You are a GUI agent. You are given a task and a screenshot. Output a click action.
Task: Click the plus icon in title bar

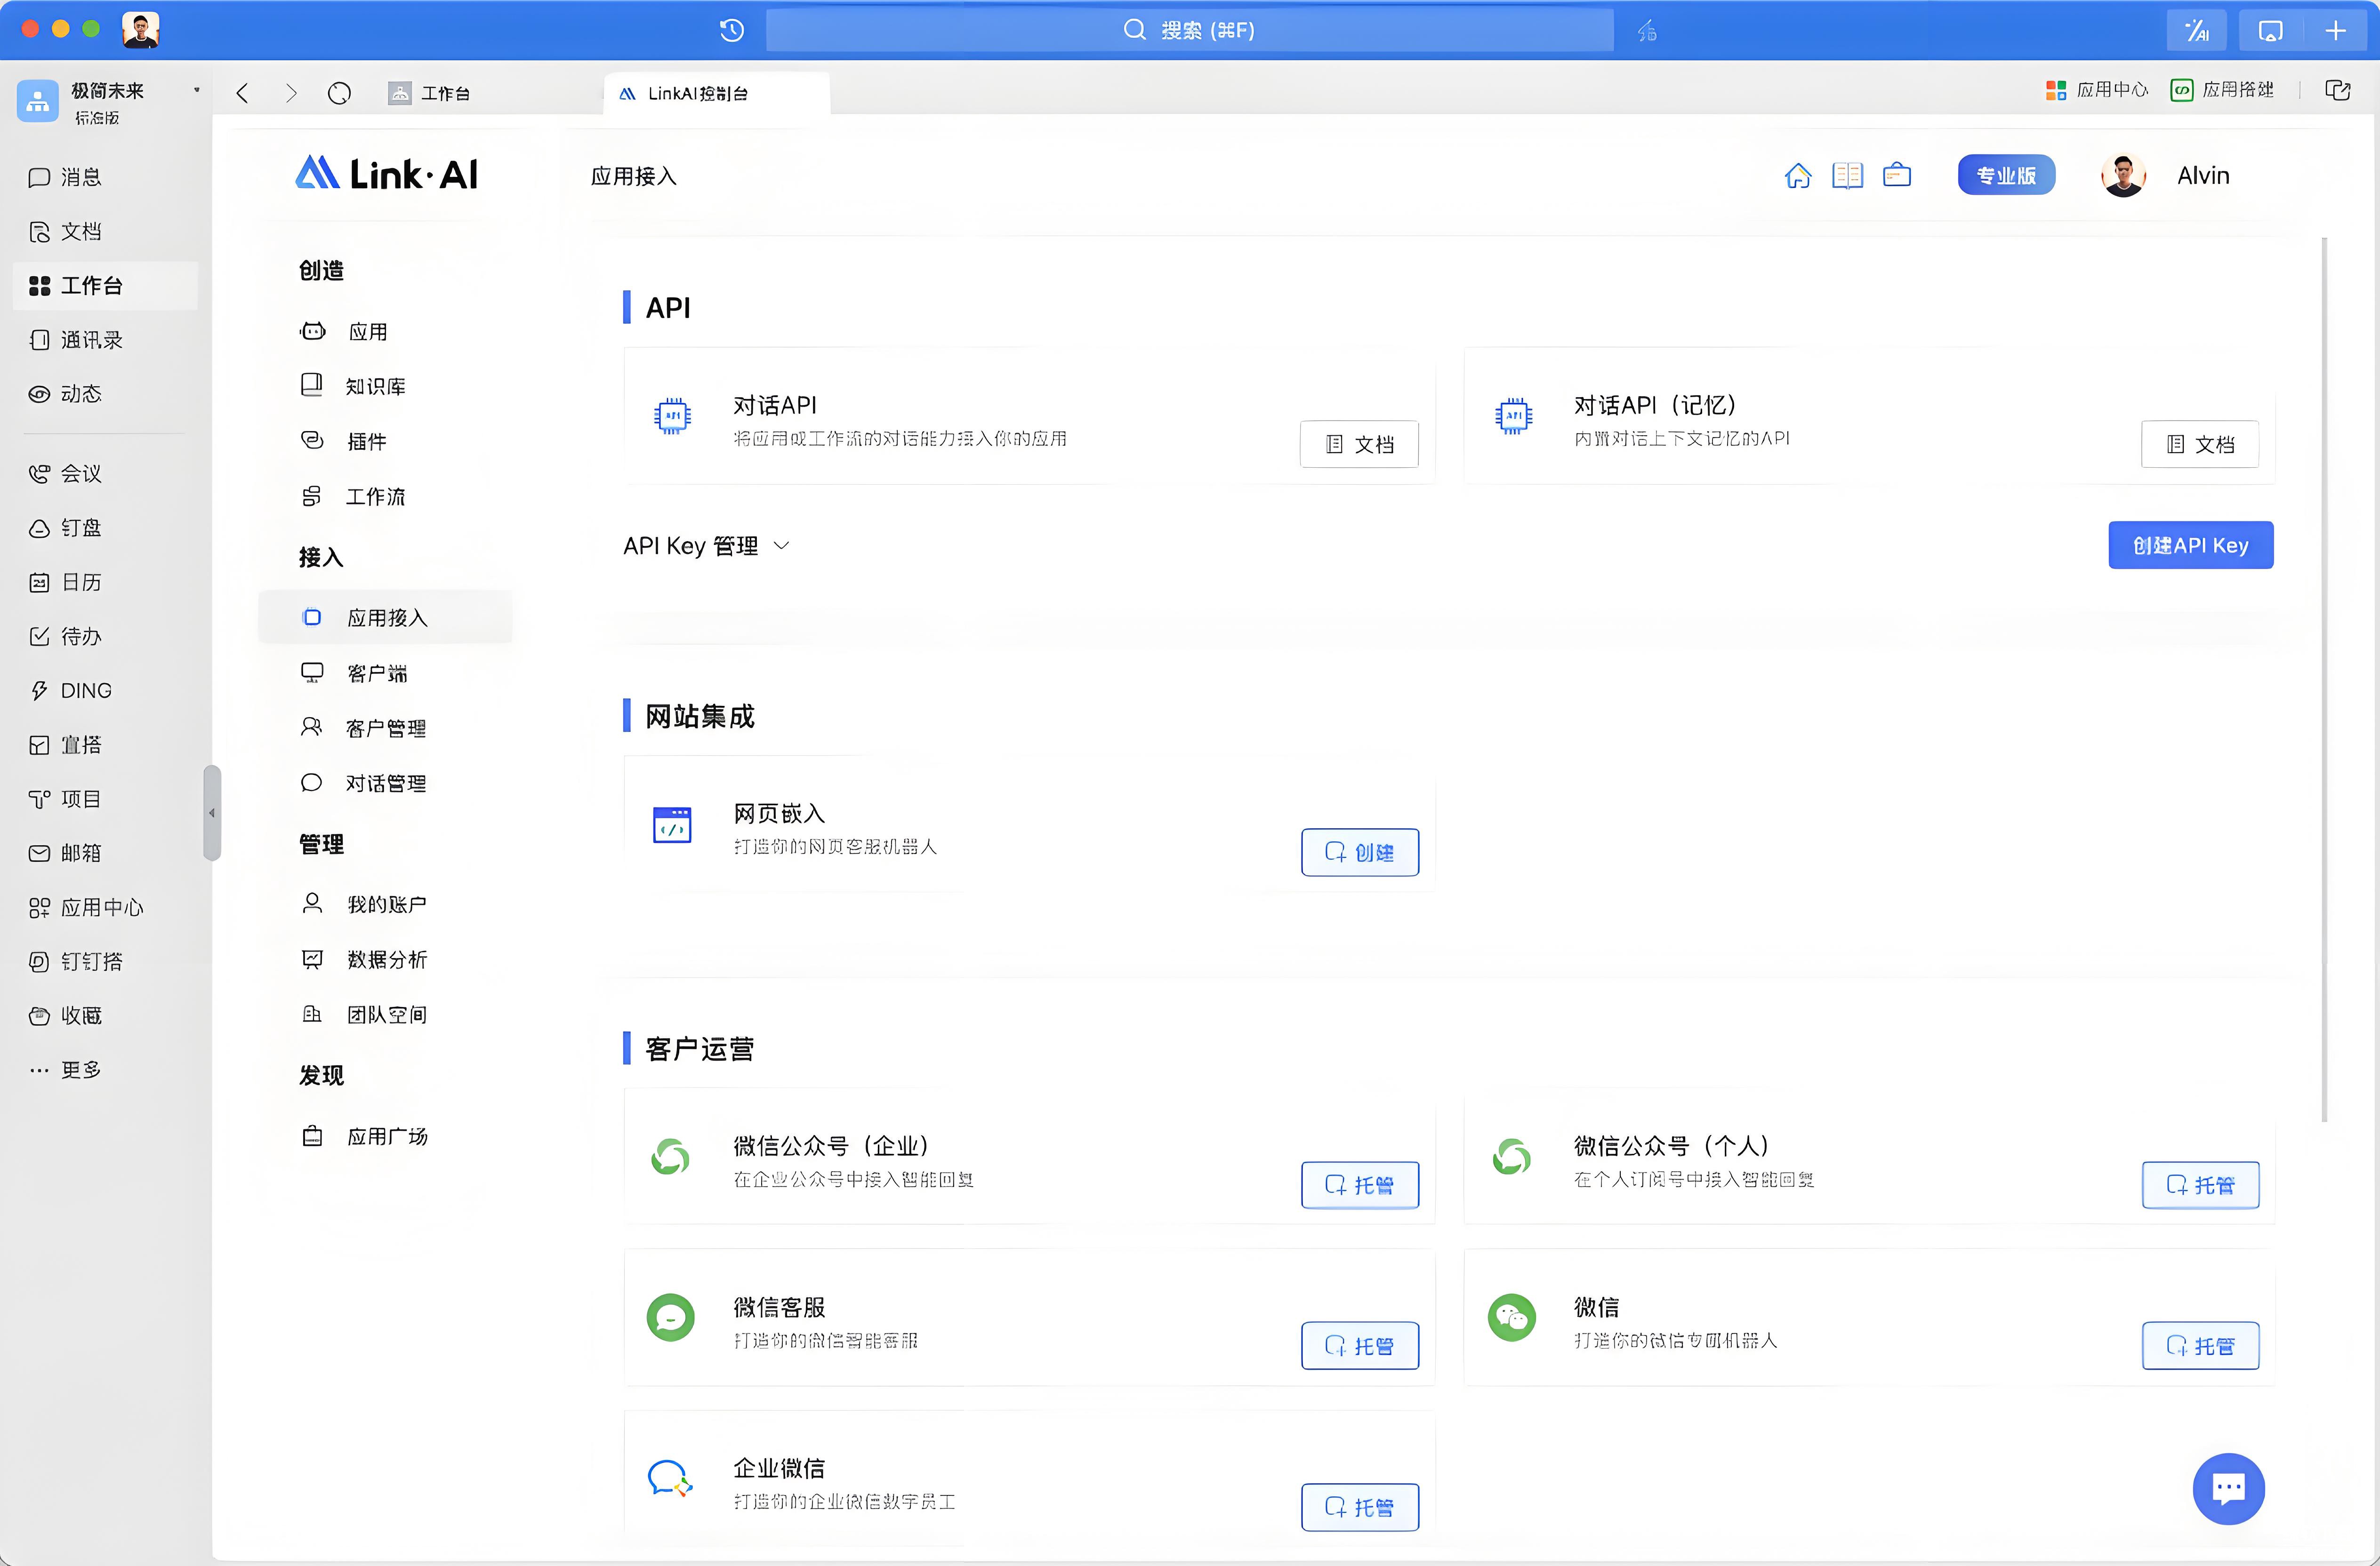2335,30
